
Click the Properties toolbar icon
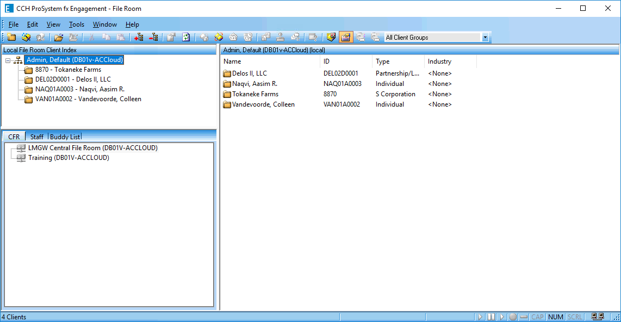(x=171, y=37)
